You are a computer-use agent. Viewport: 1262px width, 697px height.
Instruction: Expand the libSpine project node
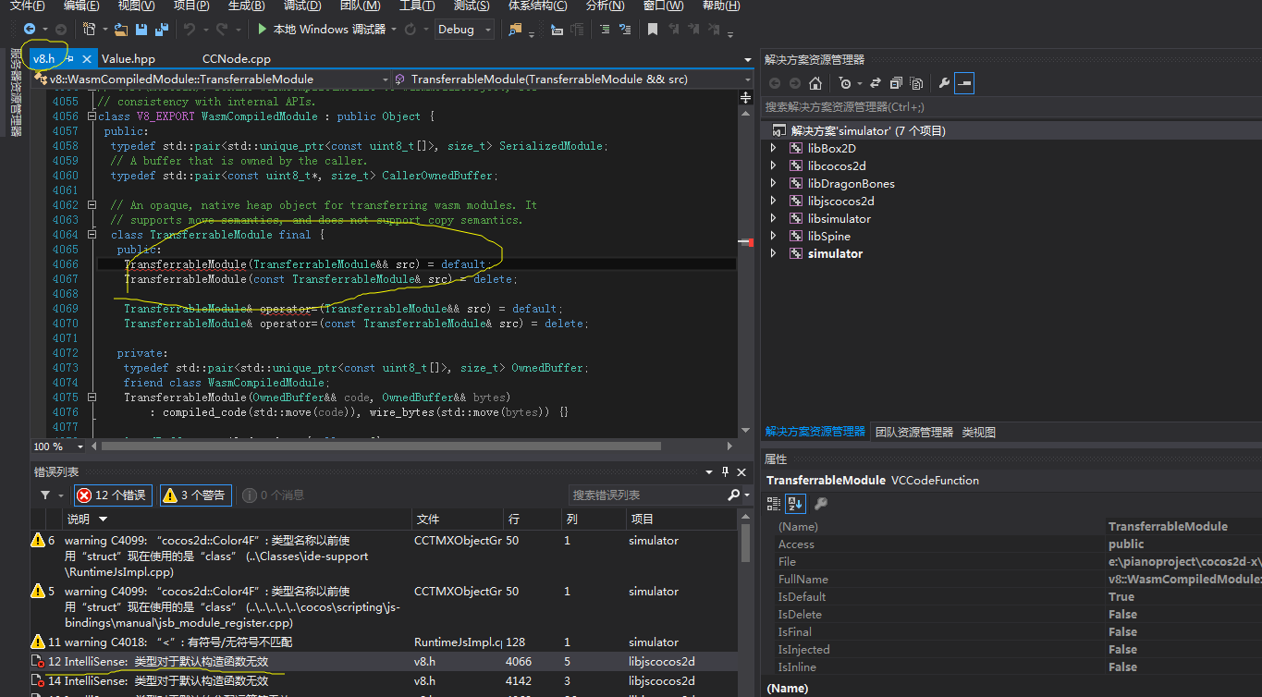pyautogui.click(x=774, y=237)
